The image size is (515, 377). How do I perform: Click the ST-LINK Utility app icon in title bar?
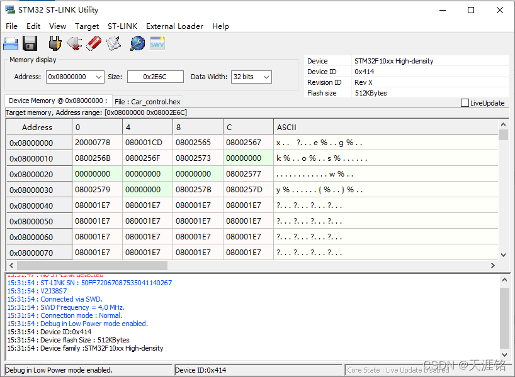click(x=10, y=10)
